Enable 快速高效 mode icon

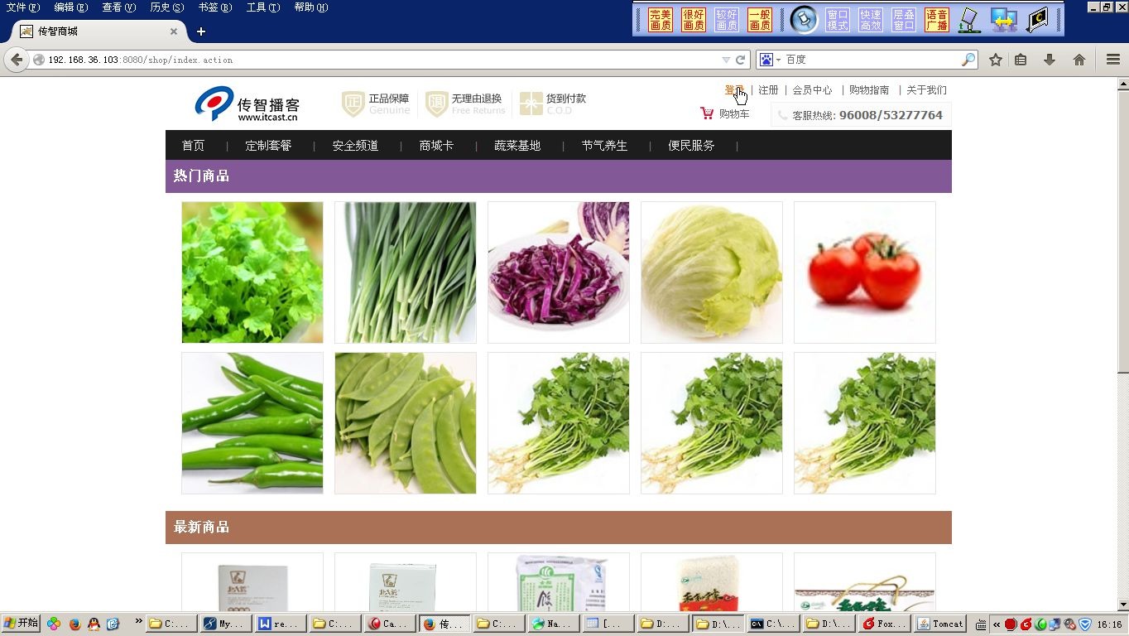click(871, 20)
